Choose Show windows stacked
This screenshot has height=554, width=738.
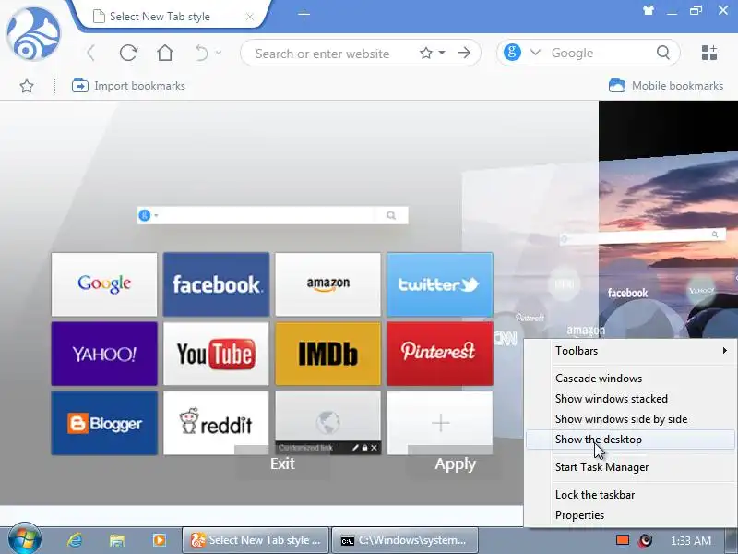point(630,399)
